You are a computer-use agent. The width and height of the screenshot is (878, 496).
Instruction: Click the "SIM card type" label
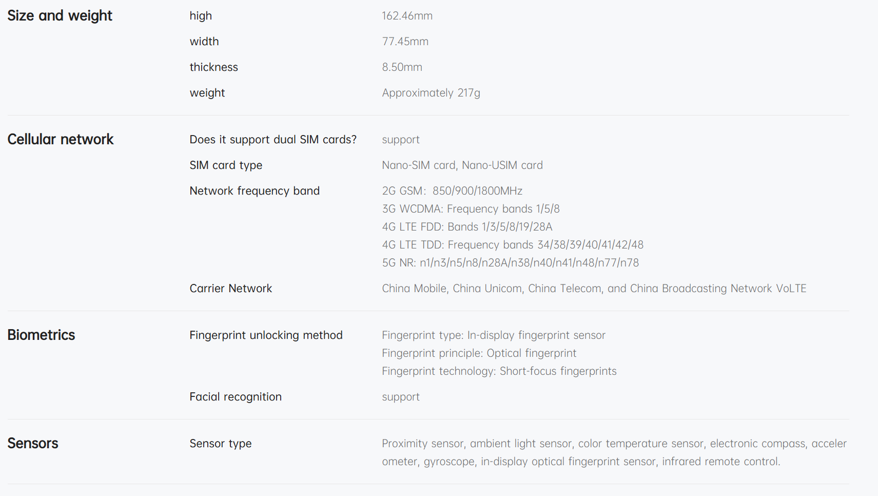226,165
